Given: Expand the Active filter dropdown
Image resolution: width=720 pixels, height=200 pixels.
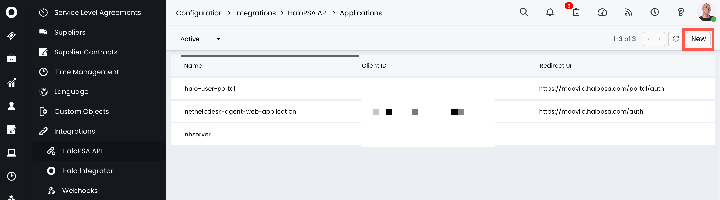Looking at the screenshot, I should click(200, 39).
